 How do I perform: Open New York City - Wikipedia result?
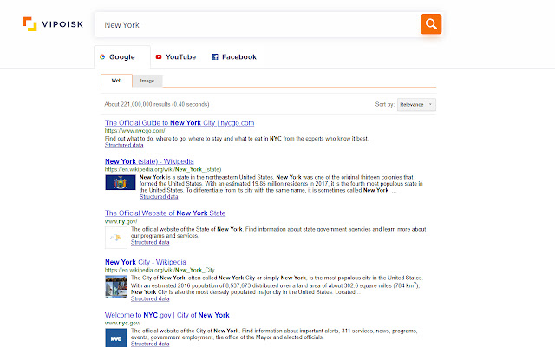pyautogui.click(x=146, y=262)
